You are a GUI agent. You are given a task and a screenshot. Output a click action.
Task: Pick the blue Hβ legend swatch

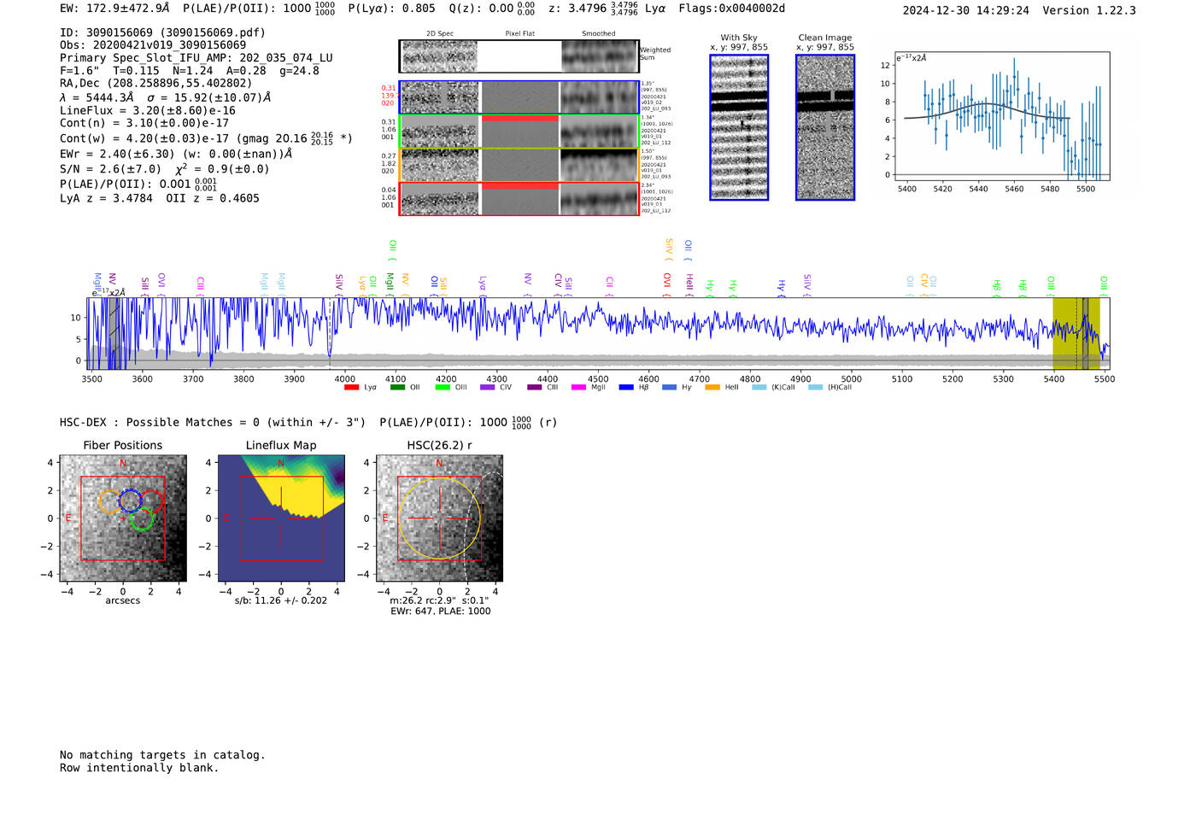point(626,387)
